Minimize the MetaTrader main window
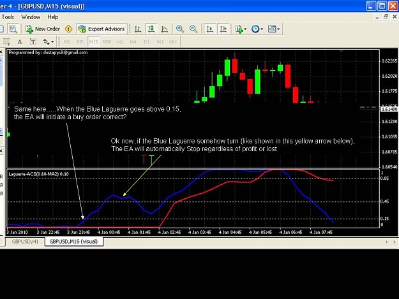The image size is (399, 299). tap(371, 6)
